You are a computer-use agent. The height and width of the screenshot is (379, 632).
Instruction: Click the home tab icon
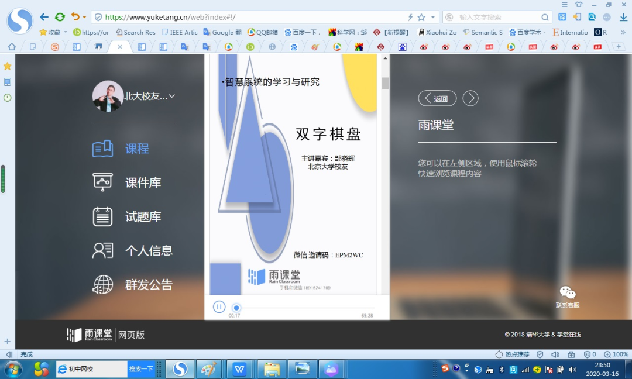tap(12, 47)
